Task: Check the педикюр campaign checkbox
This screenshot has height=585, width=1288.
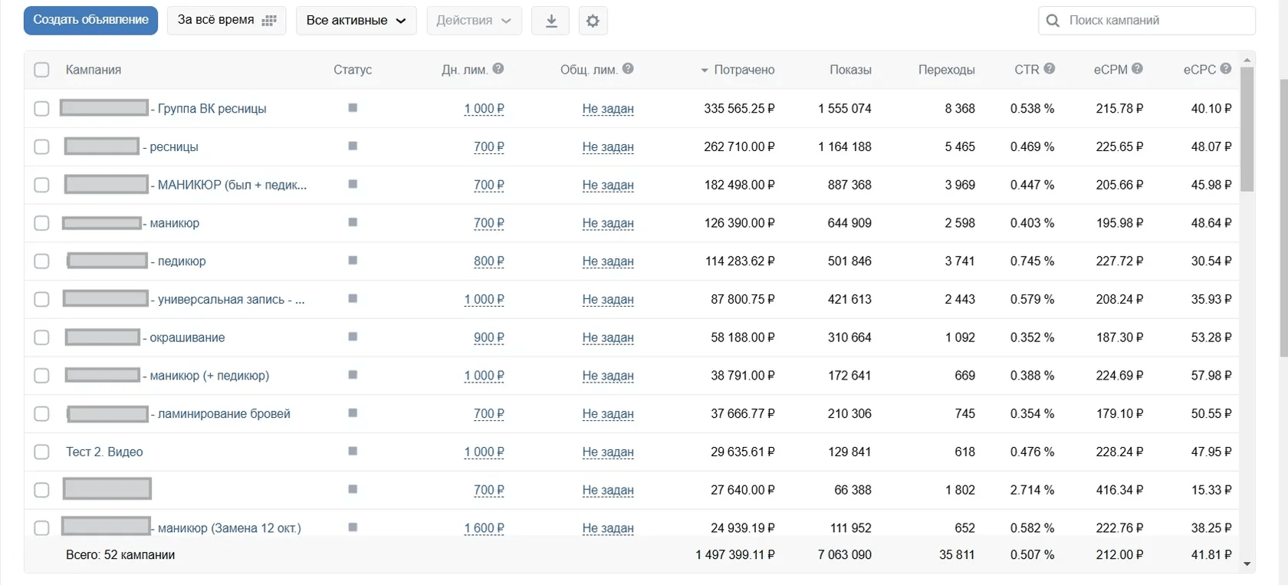Action: pos(41,261)
